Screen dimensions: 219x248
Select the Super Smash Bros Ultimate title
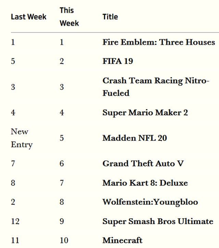(157, 221)
